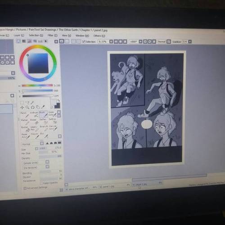Select the Rotate view tool
The image size is (225, 225).
pyautogui.click(x=32, y=108)
